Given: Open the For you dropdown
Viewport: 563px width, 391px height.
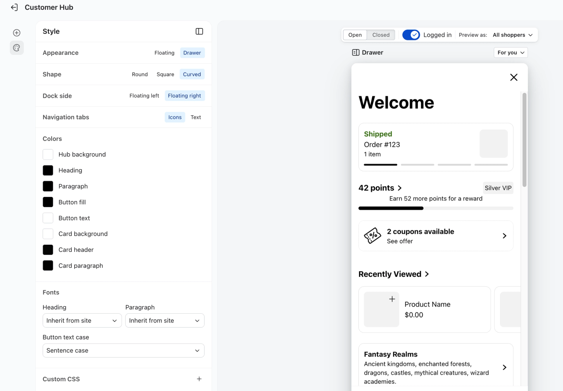Looking at the screenshot, I should coord(511,52).
